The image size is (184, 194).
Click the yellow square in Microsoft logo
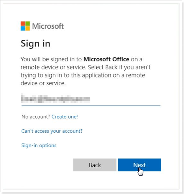tap(28, 28)
